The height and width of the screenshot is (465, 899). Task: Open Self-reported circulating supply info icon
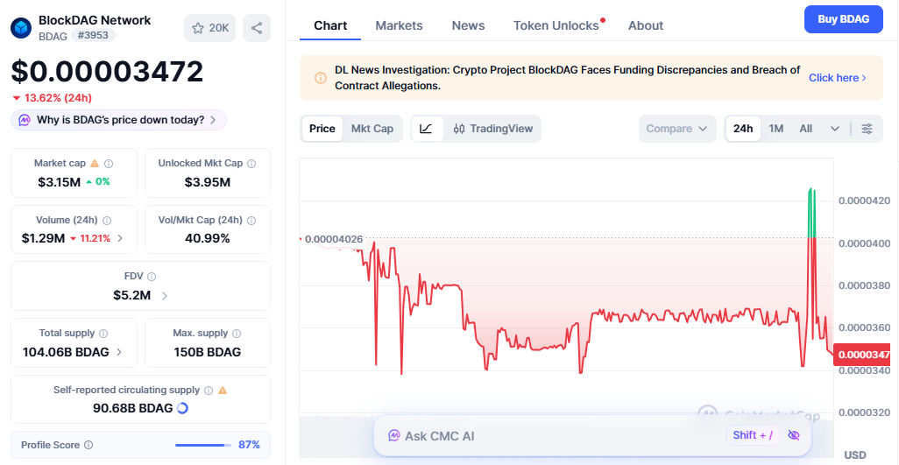[209, 391]
